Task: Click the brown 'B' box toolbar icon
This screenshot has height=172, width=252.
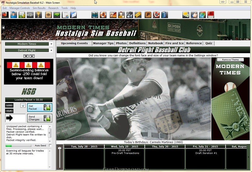Action: pyautogui.click(x=49, y=15)
